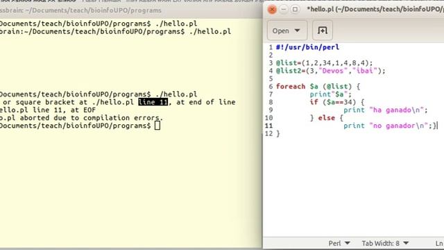Maximize the hello.pl gedit window
Viewport: 444px width, 250px height.
point(295,9)
